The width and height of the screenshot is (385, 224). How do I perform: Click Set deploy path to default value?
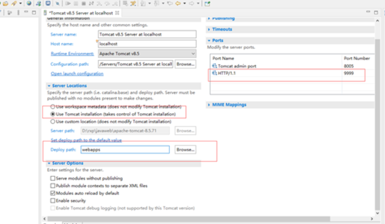[x=86, y=140]
